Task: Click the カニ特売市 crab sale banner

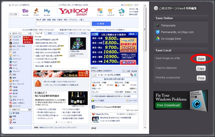Action: (x=61, y=74)
